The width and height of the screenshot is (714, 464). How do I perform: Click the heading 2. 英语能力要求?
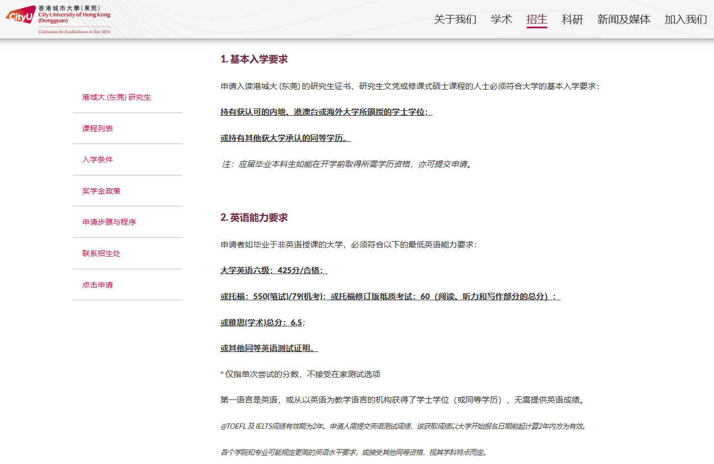(254, 218)
